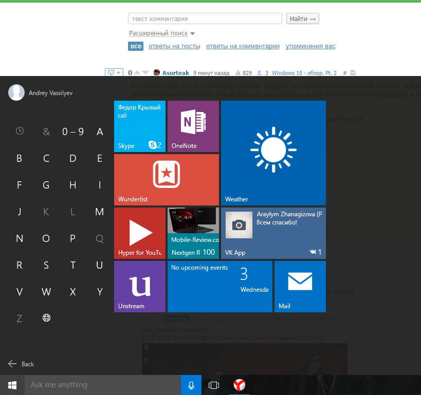Viewport: 421px width, 395px height.
Task: Open 'упоминания вас' link
Action: click(310, 46)
